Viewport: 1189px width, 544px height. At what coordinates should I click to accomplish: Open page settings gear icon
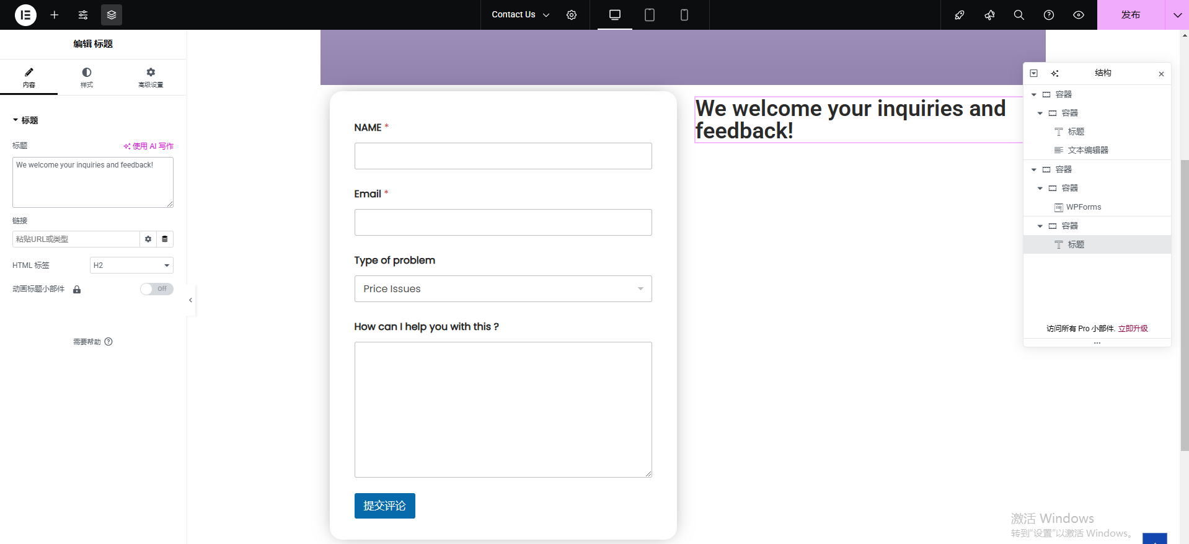point(572,15)
